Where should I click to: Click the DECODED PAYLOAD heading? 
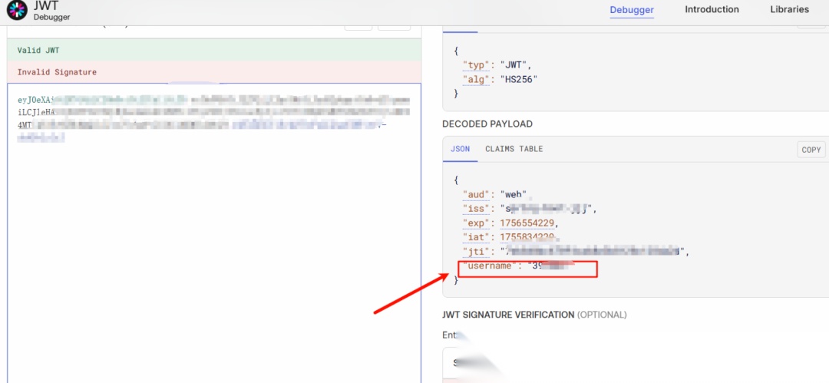click(487, 124)
